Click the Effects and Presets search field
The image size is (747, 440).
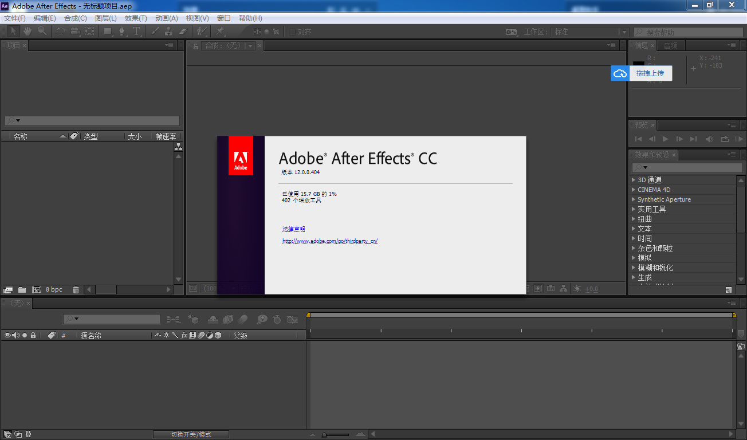(x=687, y=168)
